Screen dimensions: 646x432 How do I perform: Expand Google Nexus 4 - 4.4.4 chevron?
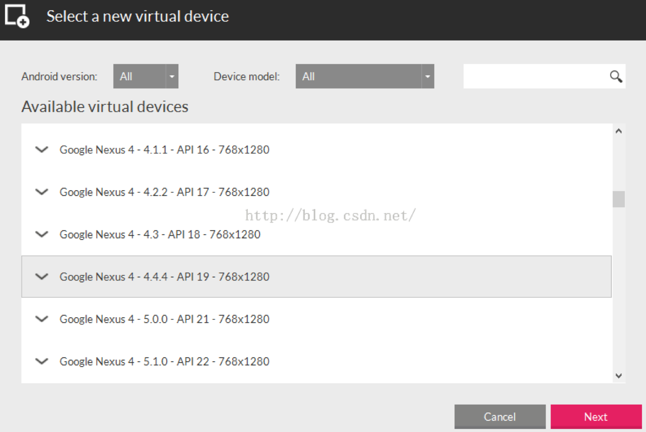click(x=43, y=277)
